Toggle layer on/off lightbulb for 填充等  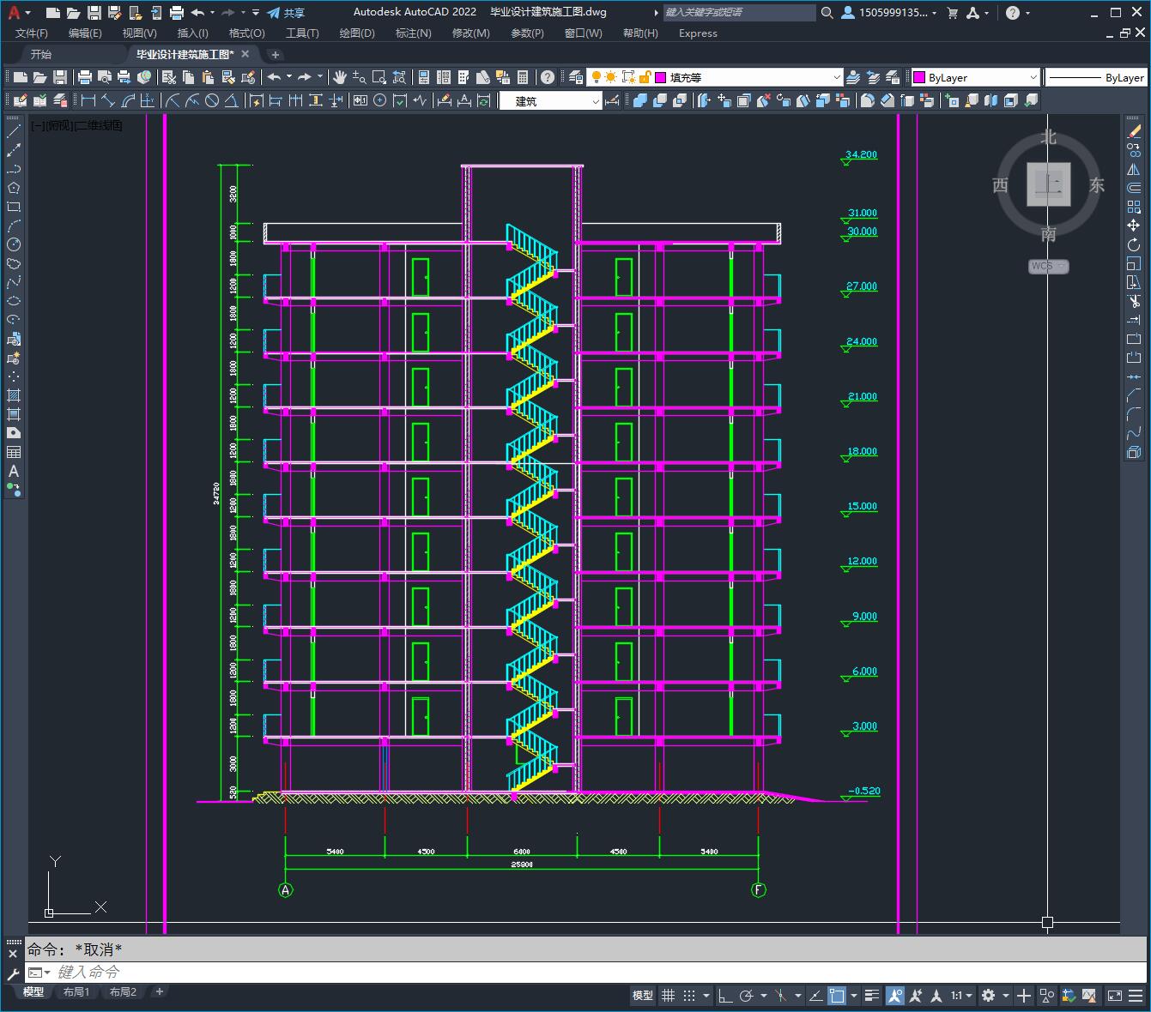(597, 77)
